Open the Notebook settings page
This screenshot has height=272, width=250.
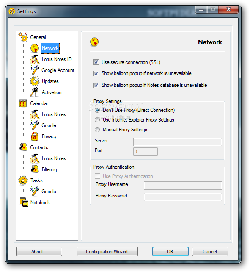click(40, 203)
